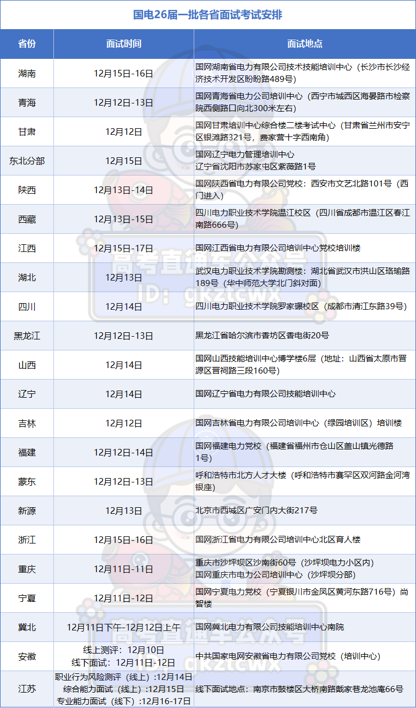416x708 pixels.
Task: Click the 宁夏 province cell
Action: 27,598
